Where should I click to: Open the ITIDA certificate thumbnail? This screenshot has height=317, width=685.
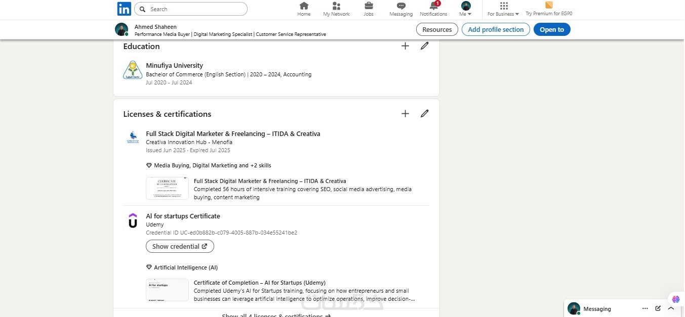[x=167, y=188]
